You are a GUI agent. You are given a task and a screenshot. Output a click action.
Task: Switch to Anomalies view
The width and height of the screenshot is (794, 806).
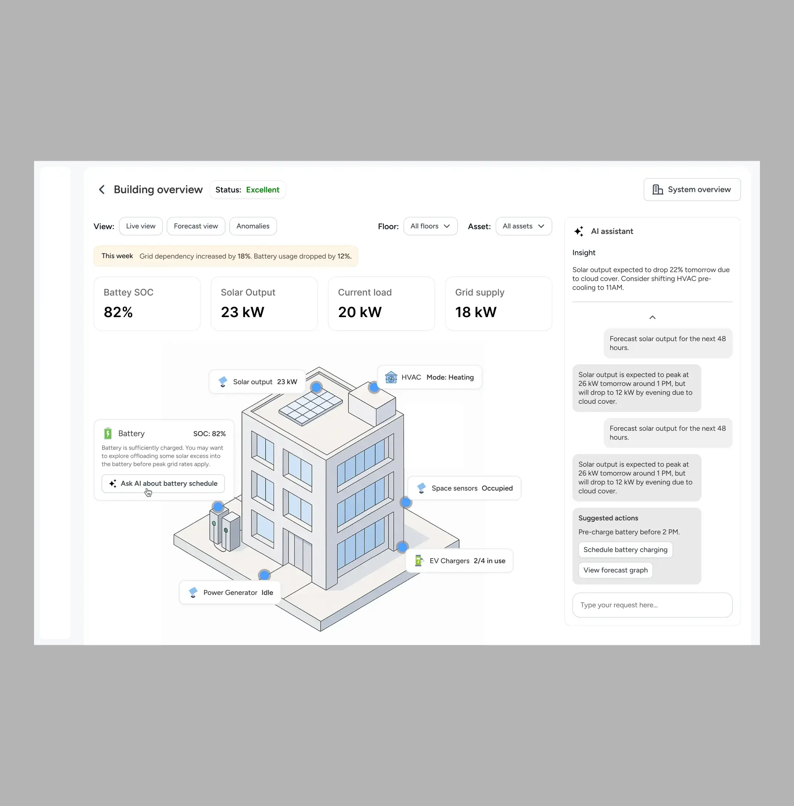click(x=253, y=226)
